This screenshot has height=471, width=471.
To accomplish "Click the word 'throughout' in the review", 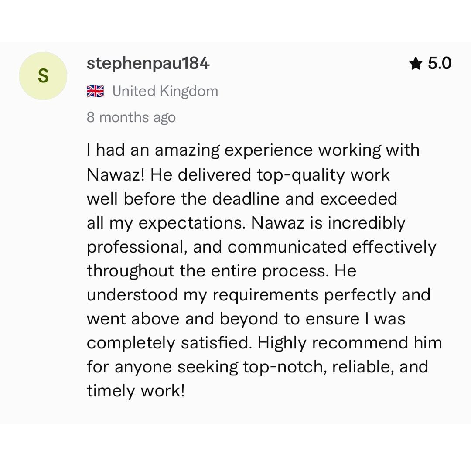I will pyautogui.click(x=130, y=272).
